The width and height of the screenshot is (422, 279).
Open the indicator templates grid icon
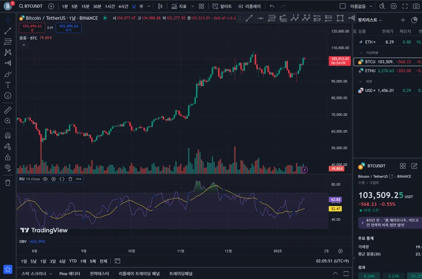[201, 6]
